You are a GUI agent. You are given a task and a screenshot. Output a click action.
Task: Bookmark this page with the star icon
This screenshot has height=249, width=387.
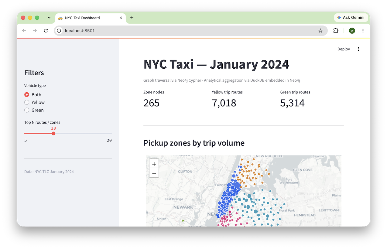pos(320,31)
